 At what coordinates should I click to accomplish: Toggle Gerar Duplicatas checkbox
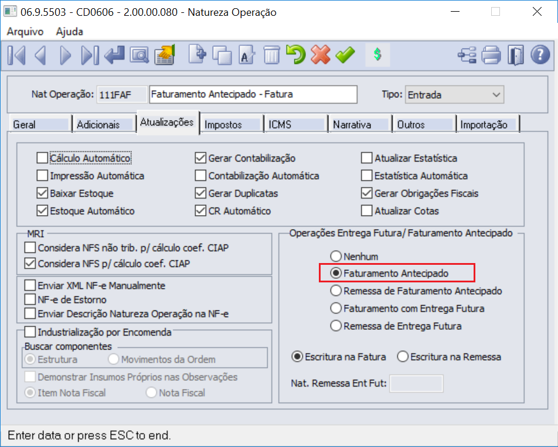pyautogui.click(x=200, y=193)
